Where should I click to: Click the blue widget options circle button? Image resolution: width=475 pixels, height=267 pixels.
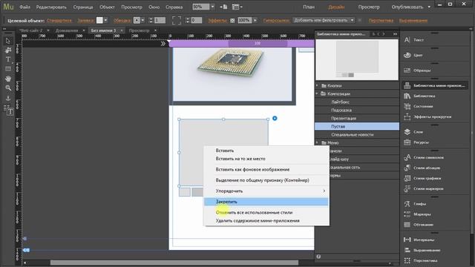(x=275, y=119)
